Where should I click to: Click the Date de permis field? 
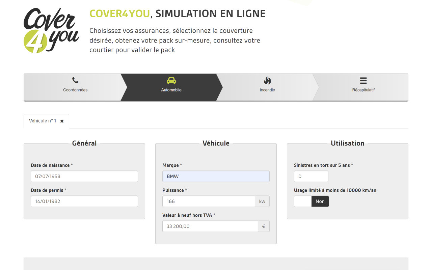[84, 201]
